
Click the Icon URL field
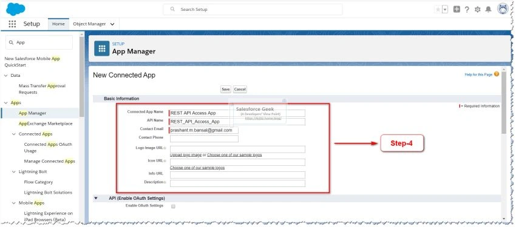pos(237,162)
